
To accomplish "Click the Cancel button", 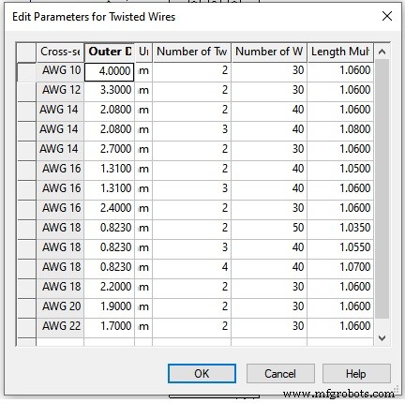I will pyautogui.click(x=280, y=373).
